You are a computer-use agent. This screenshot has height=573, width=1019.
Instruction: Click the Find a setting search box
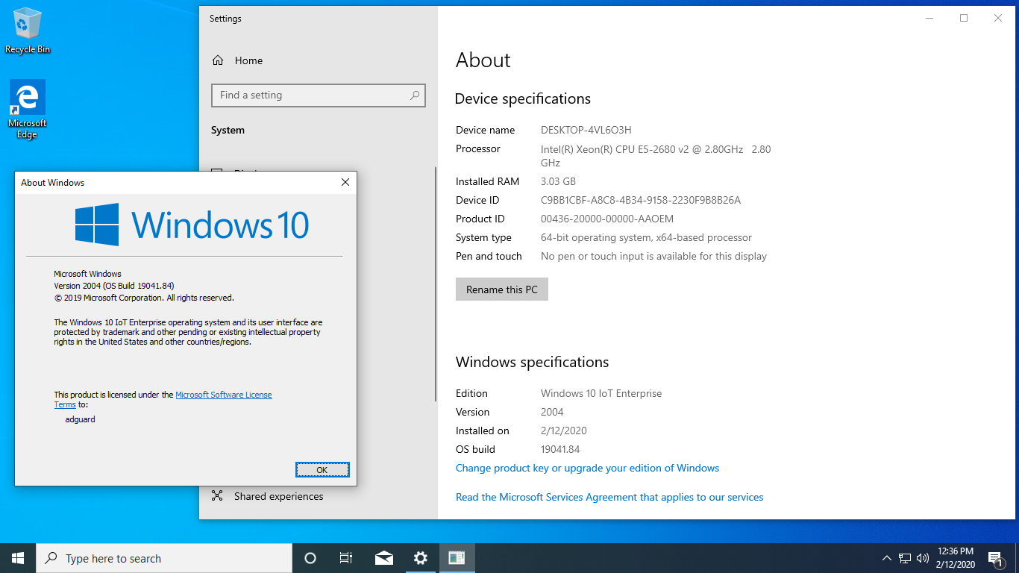click(x=319, y=95)
